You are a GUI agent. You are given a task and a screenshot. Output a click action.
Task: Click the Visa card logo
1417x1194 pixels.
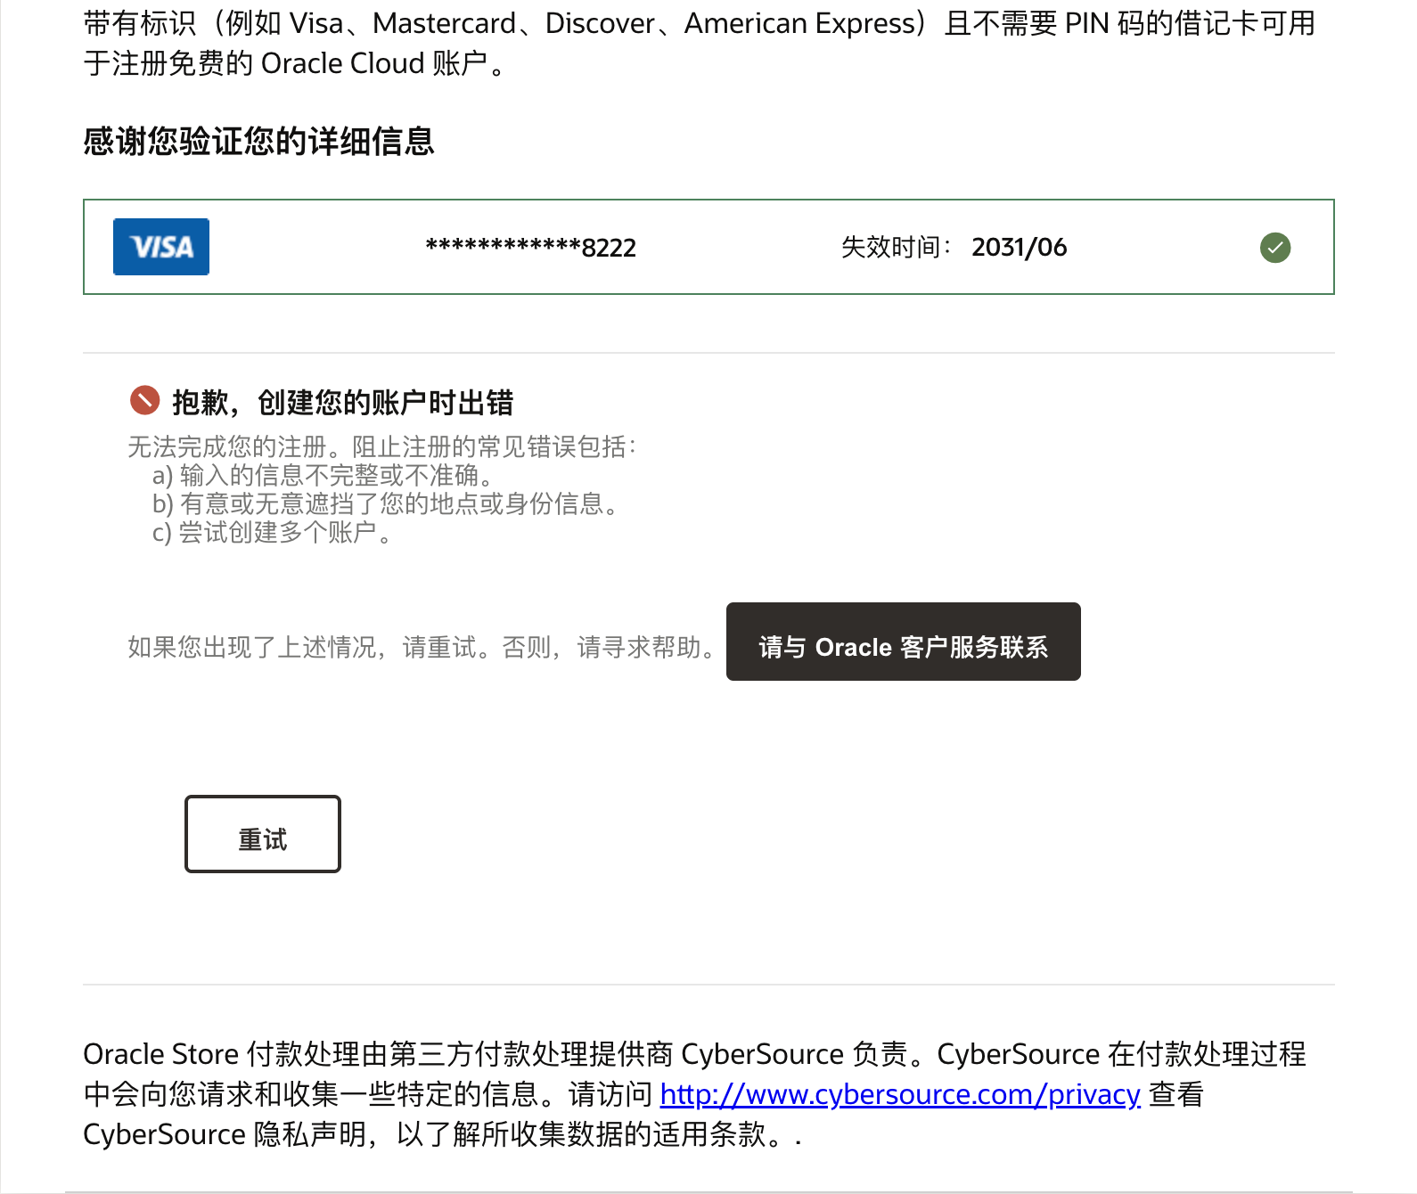point(161,247)
